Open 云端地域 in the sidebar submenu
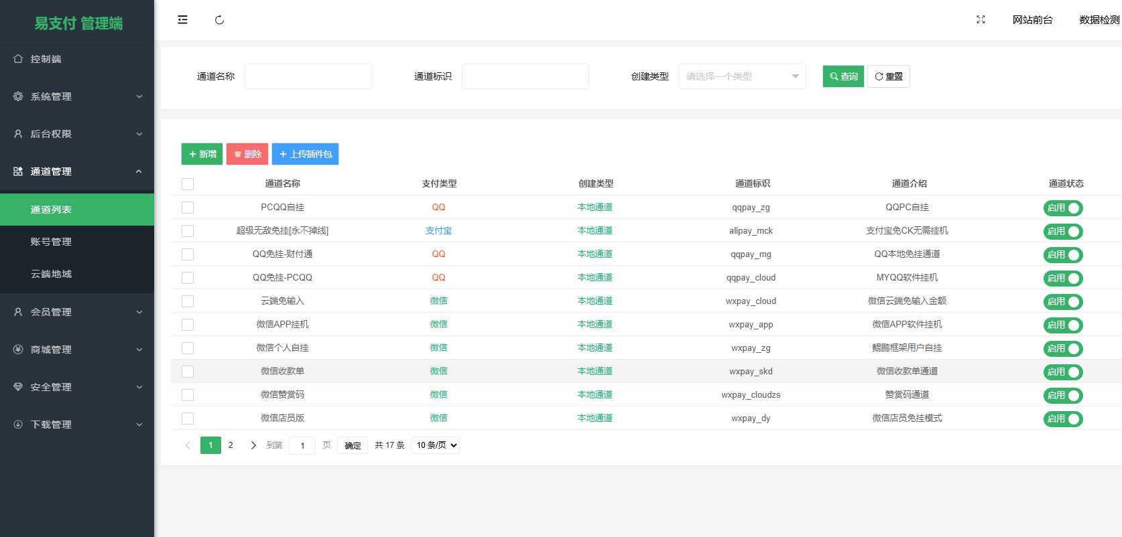This screenshot has height=537, width=1122. 51,274
